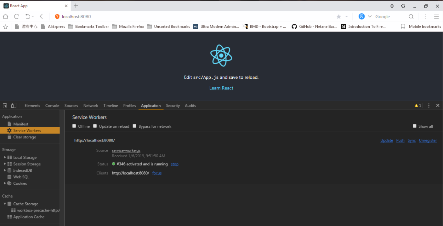Bookmark page with the star icon
Screen dimensions: 443x226
(x=339, y=16)
